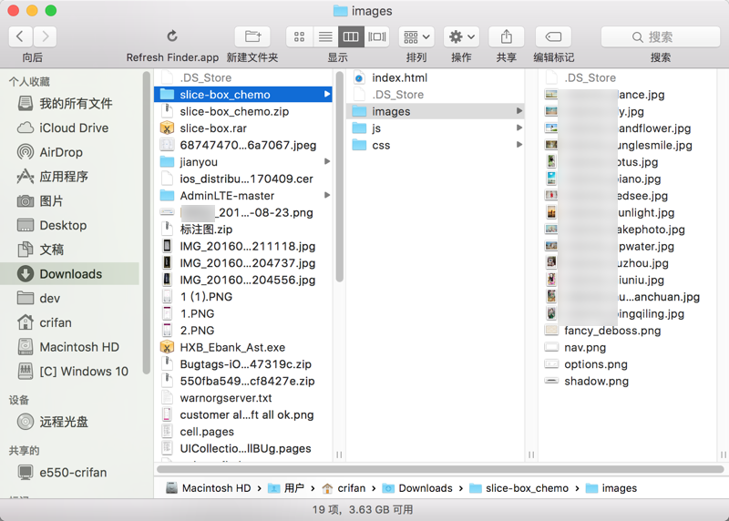The image size is (729, 521).
Task: Open Macintosh HD in the sidebar
Action: pyautogui.click(x=70, y=347)
